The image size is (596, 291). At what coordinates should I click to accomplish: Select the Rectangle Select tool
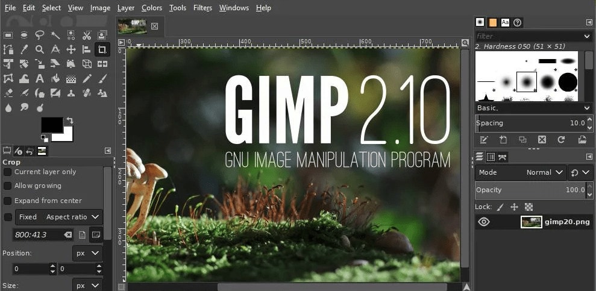(x=8, y=36)
